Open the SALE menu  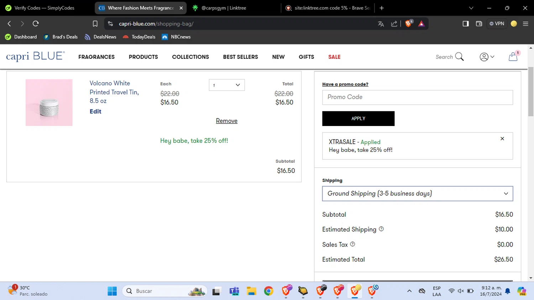pyautogui.click(x=334, y=57)
